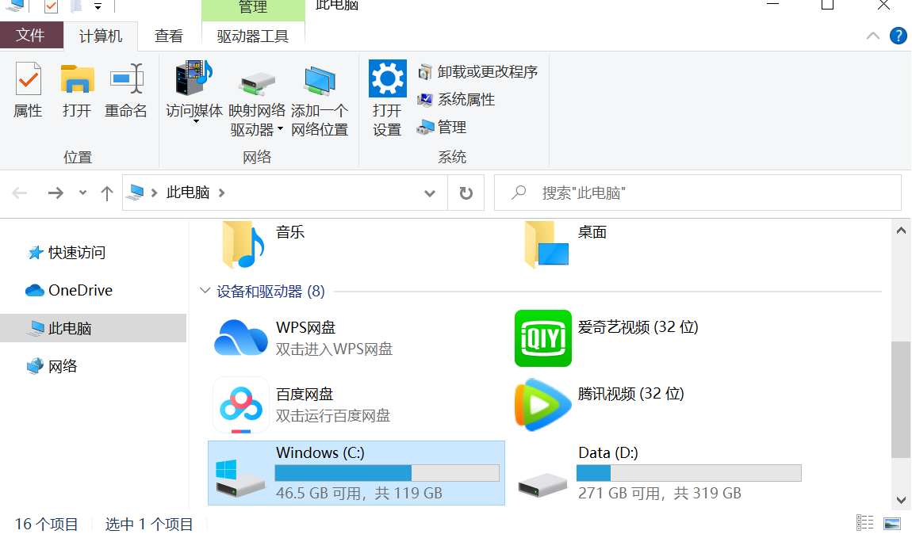The image size is (912, 538).
Task: Switch to the 查看 ribbon tab
Action: point(169,36)
